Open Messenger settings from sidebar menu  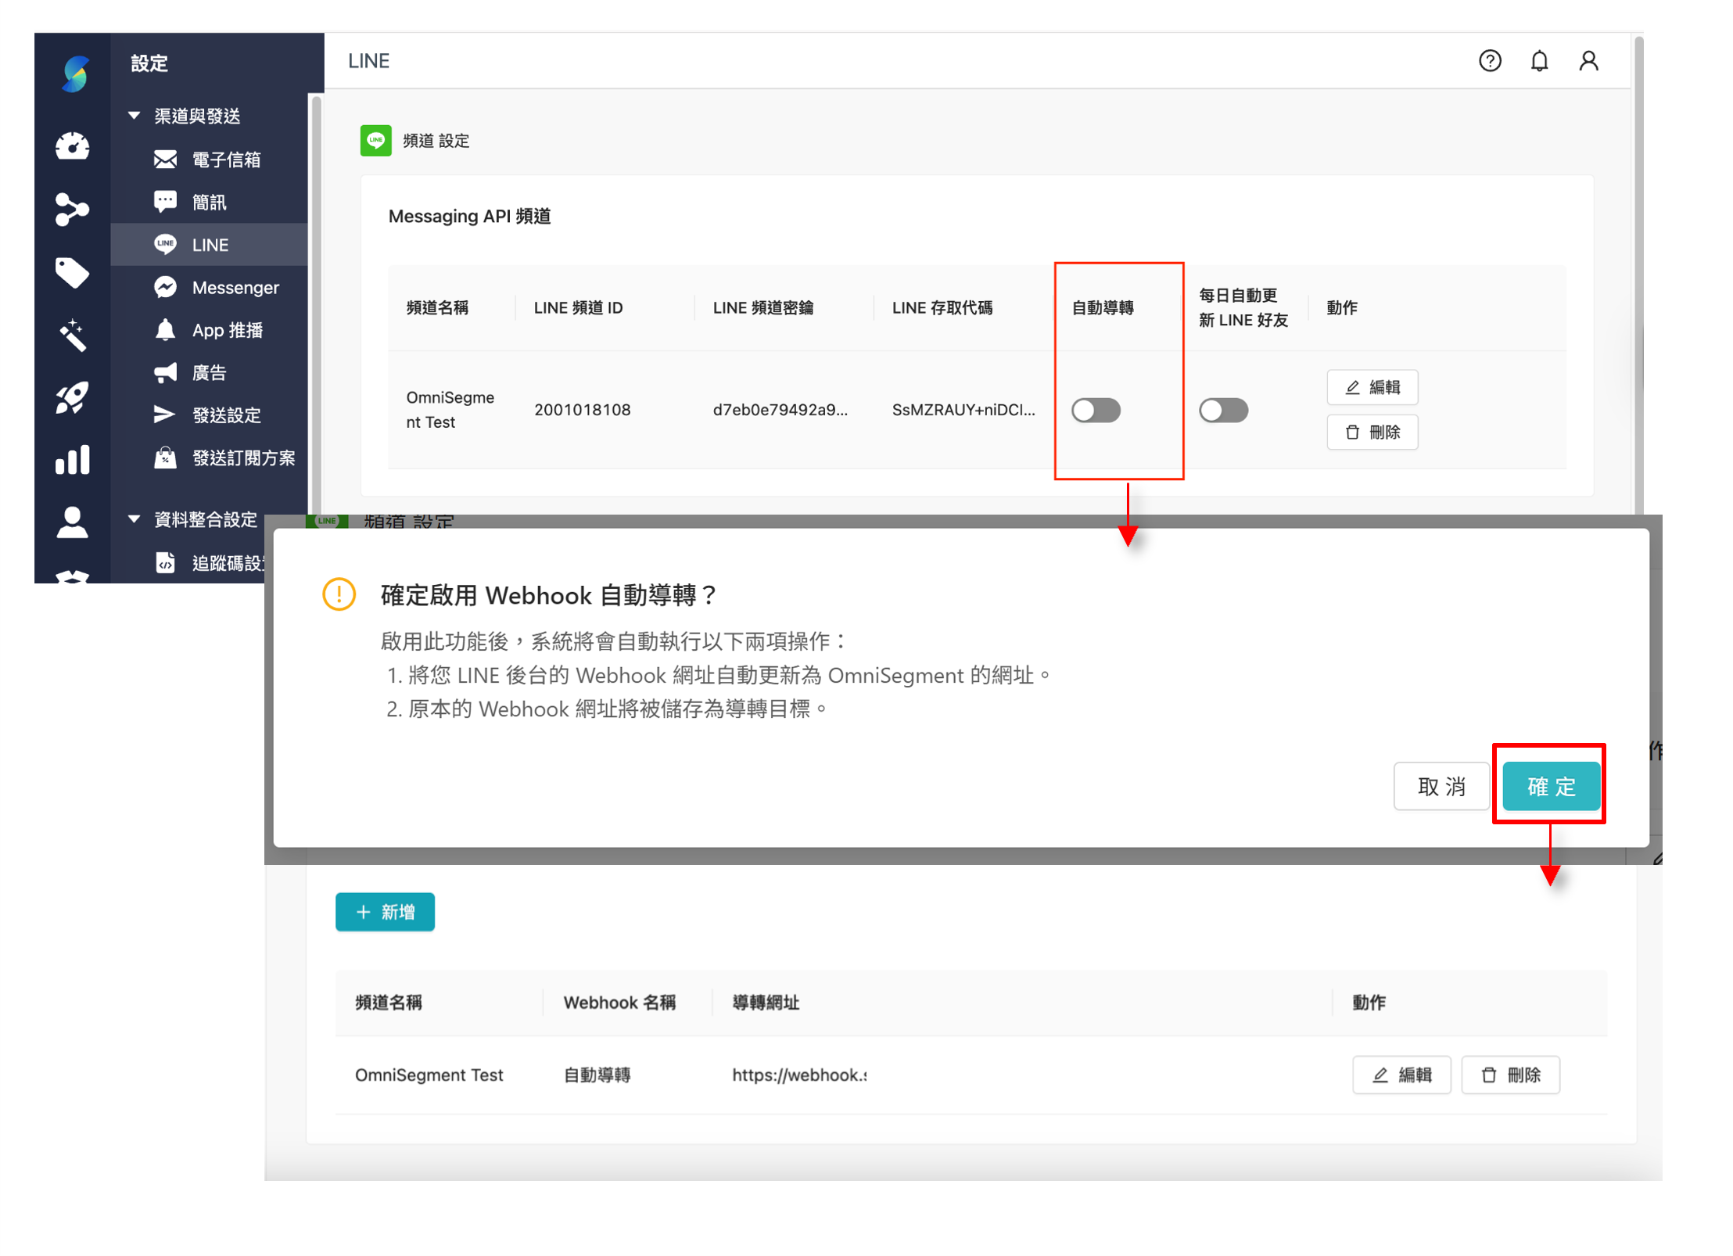coord(234,287)
